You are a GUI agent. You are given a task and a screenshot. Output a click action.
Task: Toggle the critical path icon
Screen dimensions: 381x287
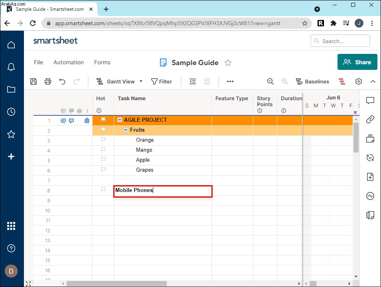pyautogui.click(x=342, y=81)
